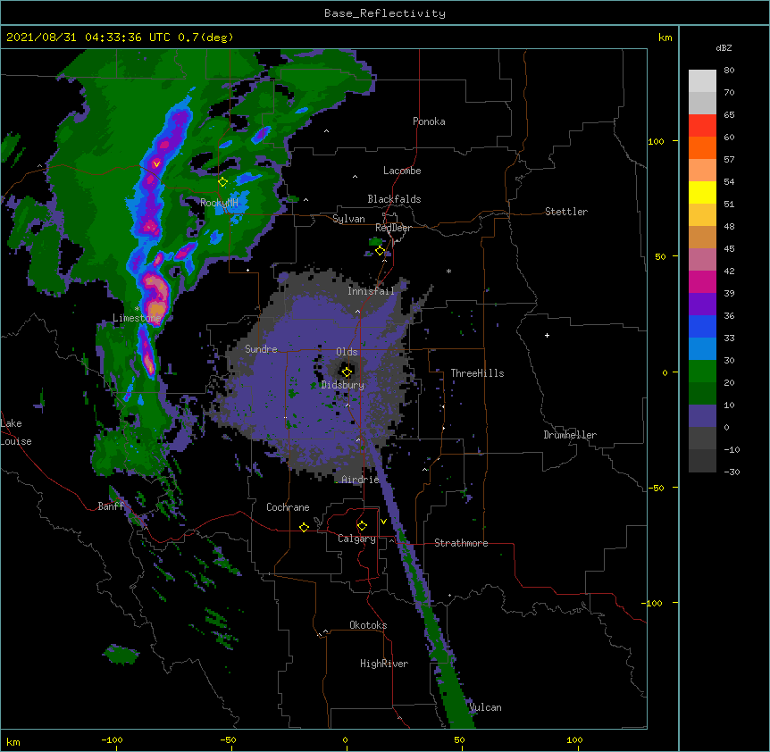Click the -100 tick on the bottom axis

[x=112, y=739]
